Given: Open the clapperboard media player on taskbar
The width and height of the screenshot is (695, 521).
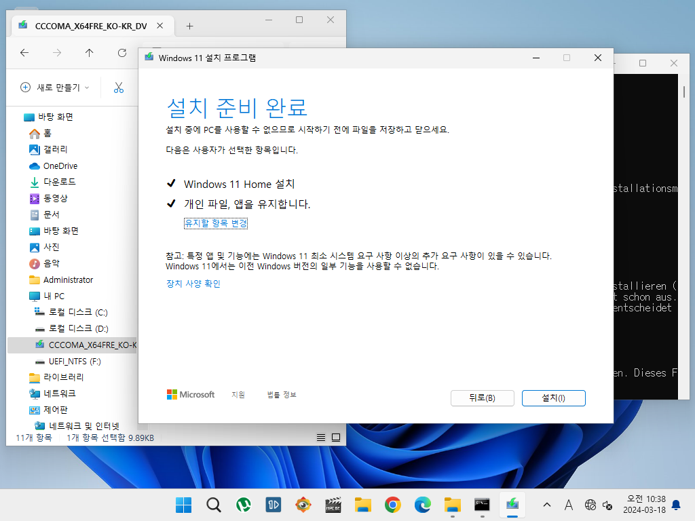Looking at the screenshot, I should [333, 505].
